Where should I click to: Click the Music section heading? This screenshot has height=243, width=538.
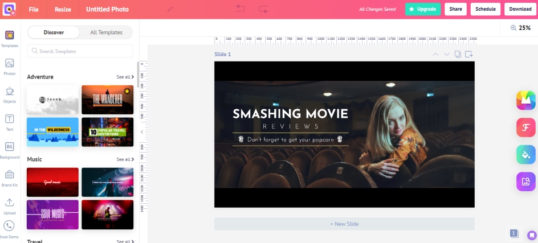[34, 159]
